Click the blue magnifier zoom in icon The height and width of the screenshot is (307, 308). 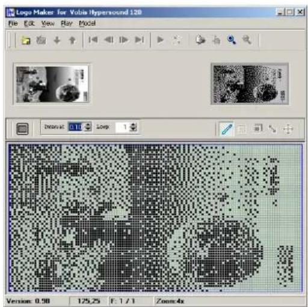[x=232, y=40]
